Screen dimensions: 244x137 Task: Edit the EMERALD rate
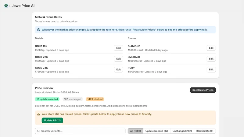click(x=211, y=59)
